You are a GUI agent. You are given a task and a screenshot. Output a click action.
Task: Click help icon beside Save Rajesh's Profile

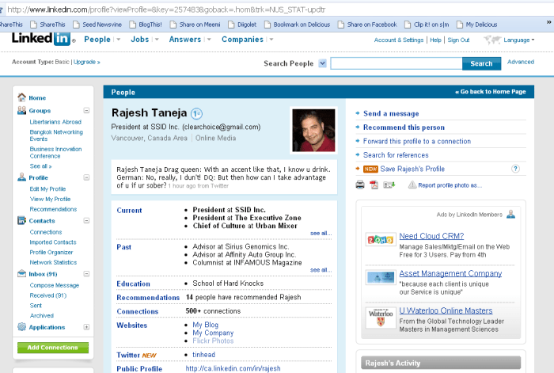tap(515, 169)
